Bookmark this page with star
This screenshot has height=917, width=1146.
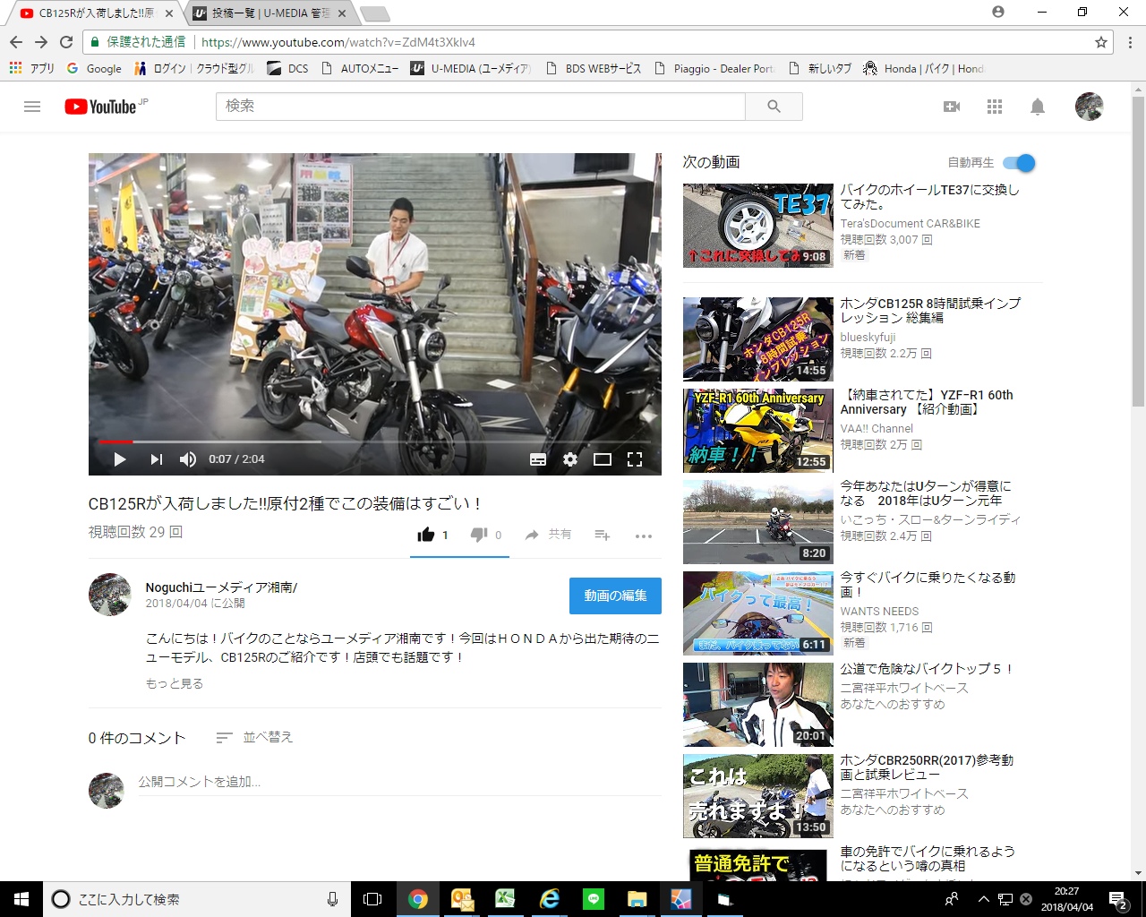(1101, 42)
